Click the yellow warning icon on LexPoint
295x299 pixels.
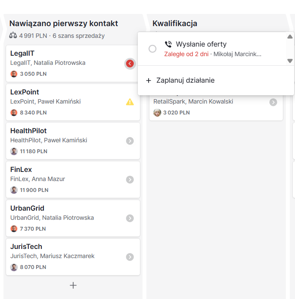(130, 102)
